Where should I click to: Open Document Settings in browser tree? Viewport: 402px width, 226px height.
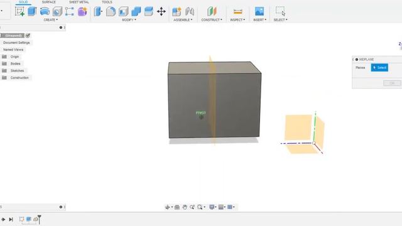coord(16,43)
